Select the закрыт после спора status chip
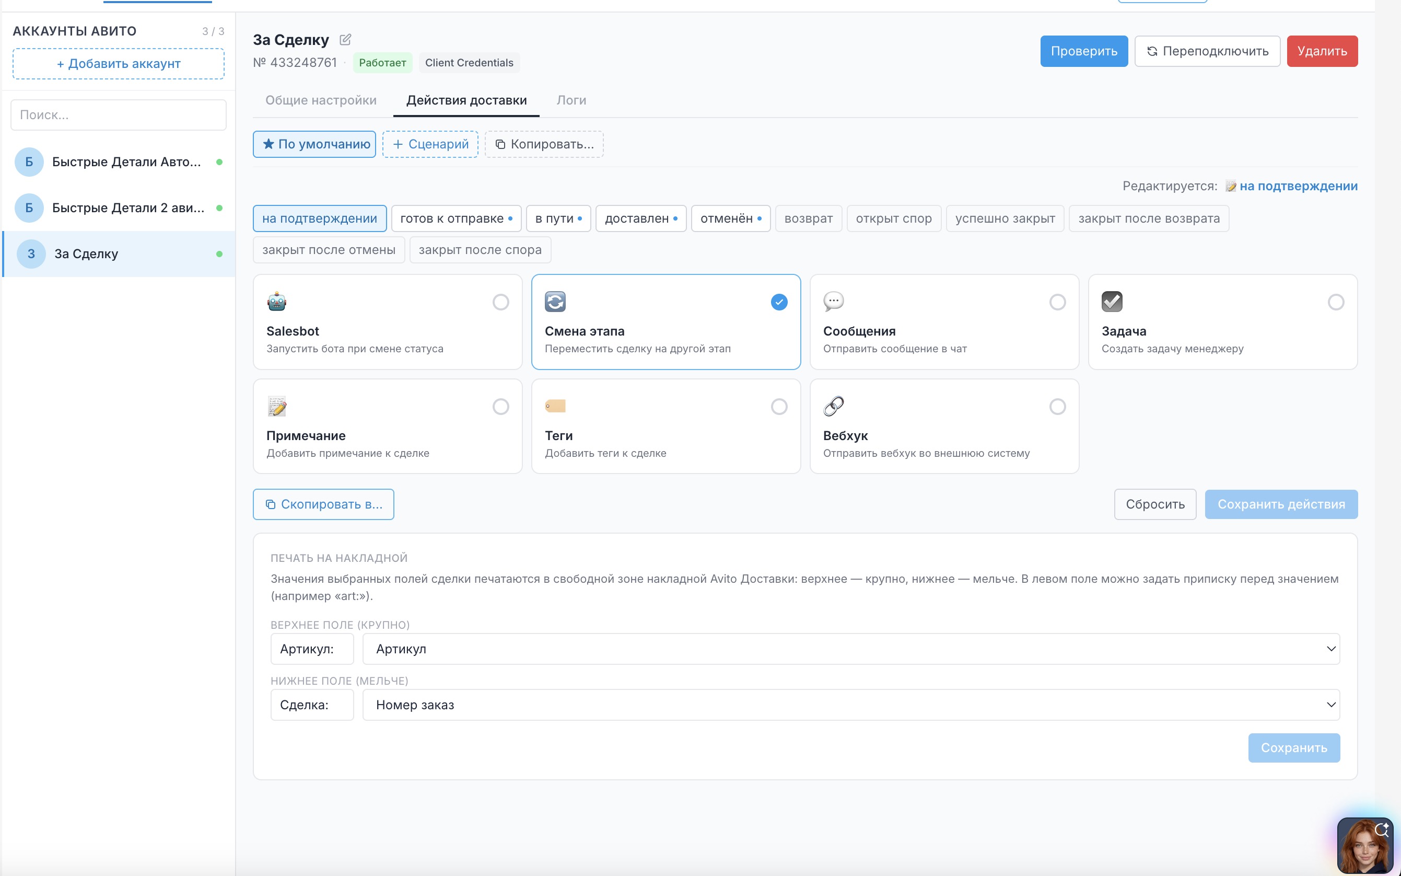The image size is (1401, 876). click(x=480, y=250)
